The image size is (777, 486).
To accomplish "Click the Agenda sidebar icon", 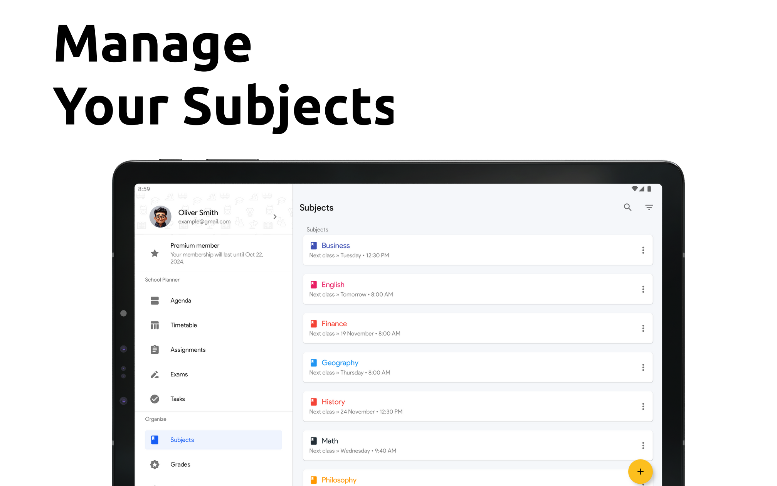I will point(155,300).
